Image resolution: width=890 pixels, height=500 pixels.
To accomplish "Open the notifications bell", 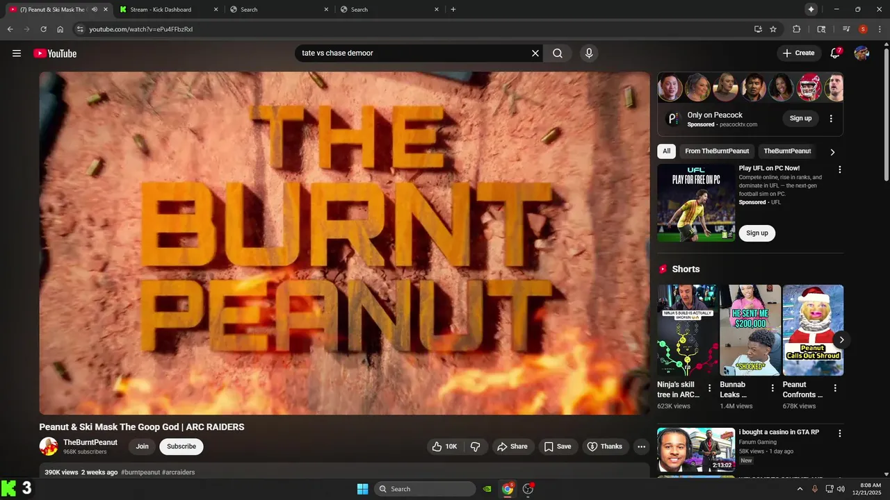I will (x=836, y=53).
